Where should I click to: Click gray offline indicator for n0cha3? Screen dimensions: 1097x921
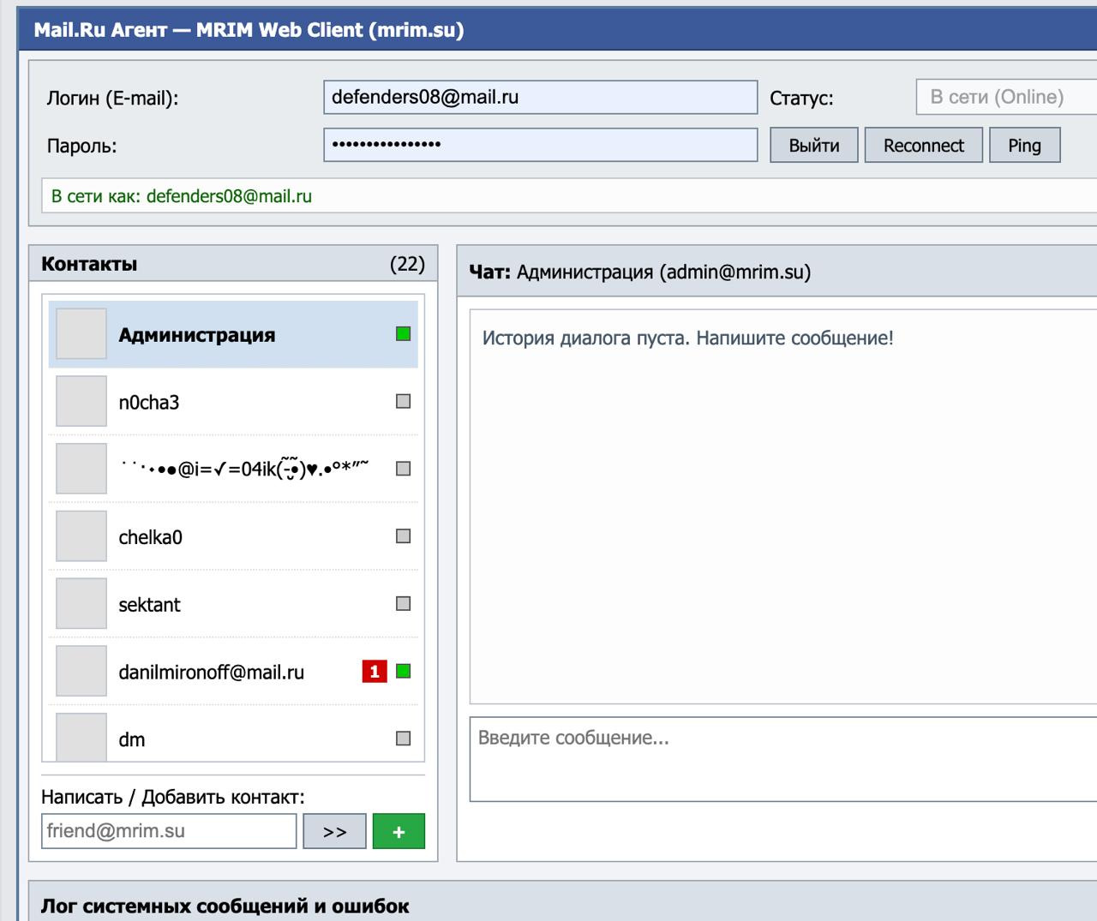tap(404, 401)
